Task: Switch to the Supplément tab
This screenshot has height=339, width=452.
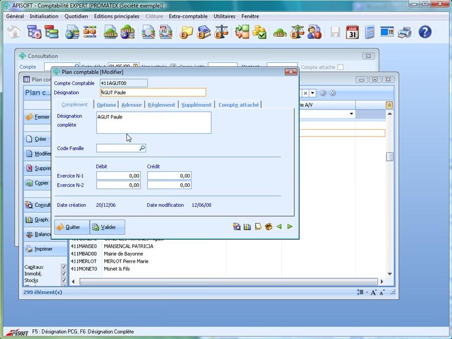Action: [x=197, y=105]
